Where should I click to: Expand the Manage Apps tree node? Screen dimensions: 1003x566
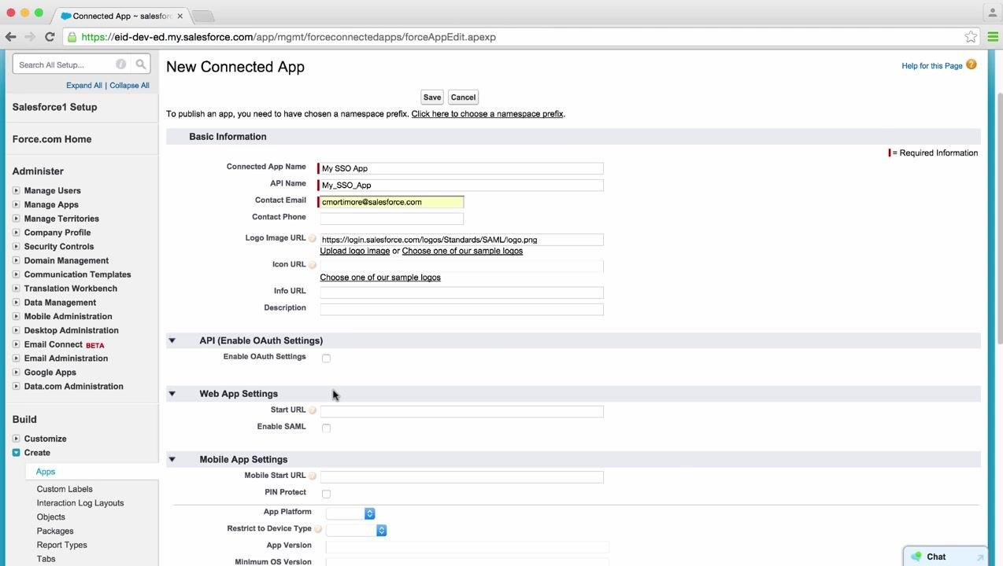pos(16,204)
